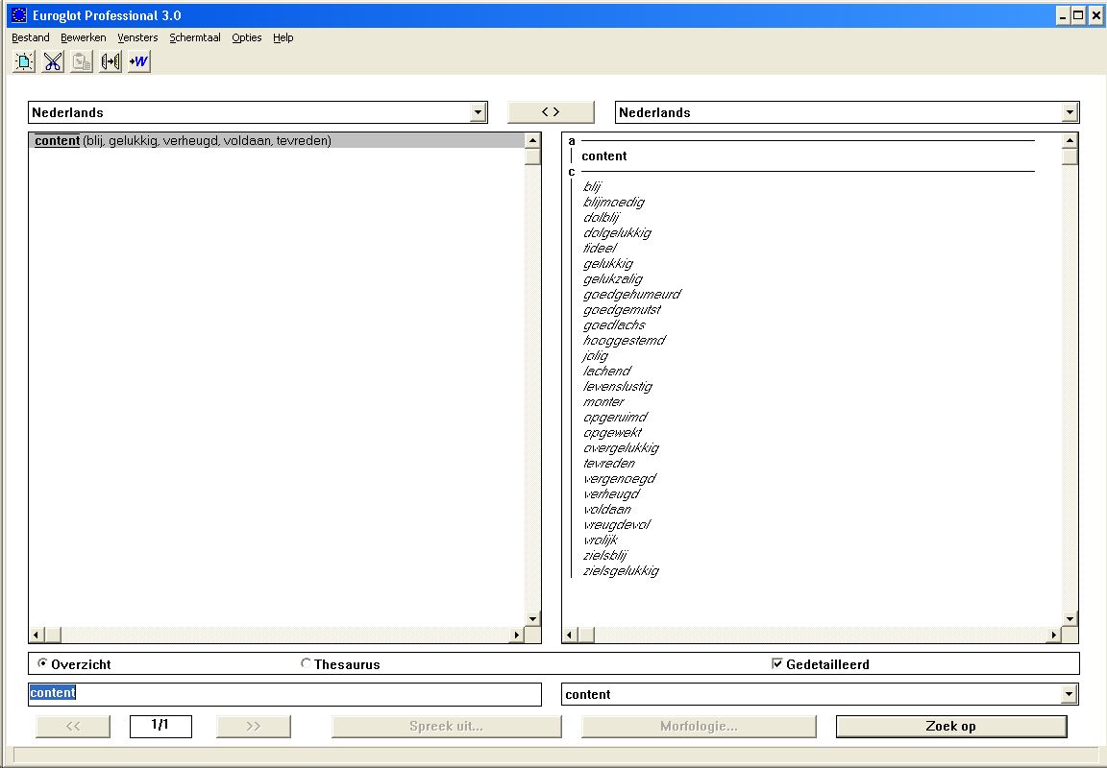Open the Bestand menu
The image size is (1107, 768).
click(31, 37)
